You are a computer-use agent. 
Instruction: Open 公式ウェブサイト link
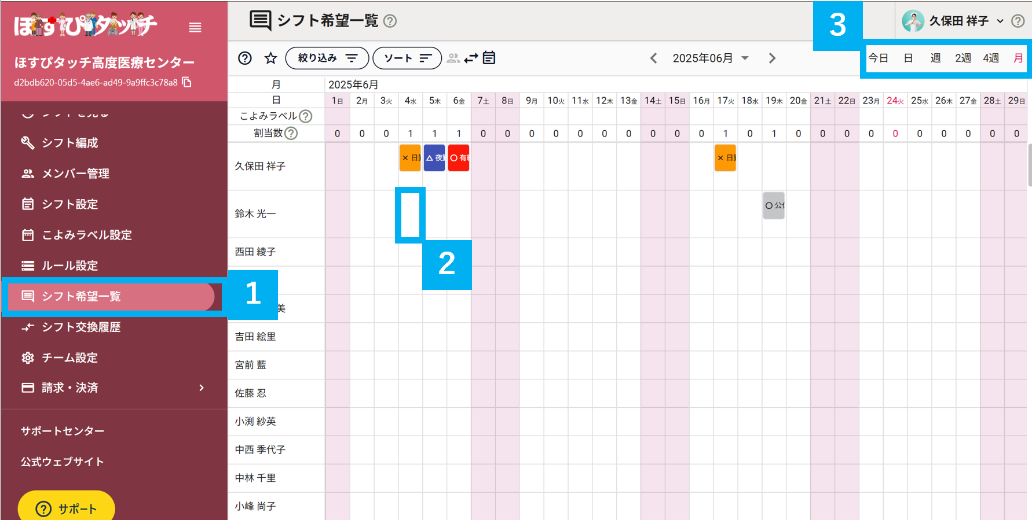coord(63,462)
